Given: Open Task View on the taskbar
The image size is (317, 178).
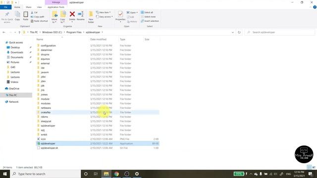Looking at the screenshot, I should tap(96, 174).
